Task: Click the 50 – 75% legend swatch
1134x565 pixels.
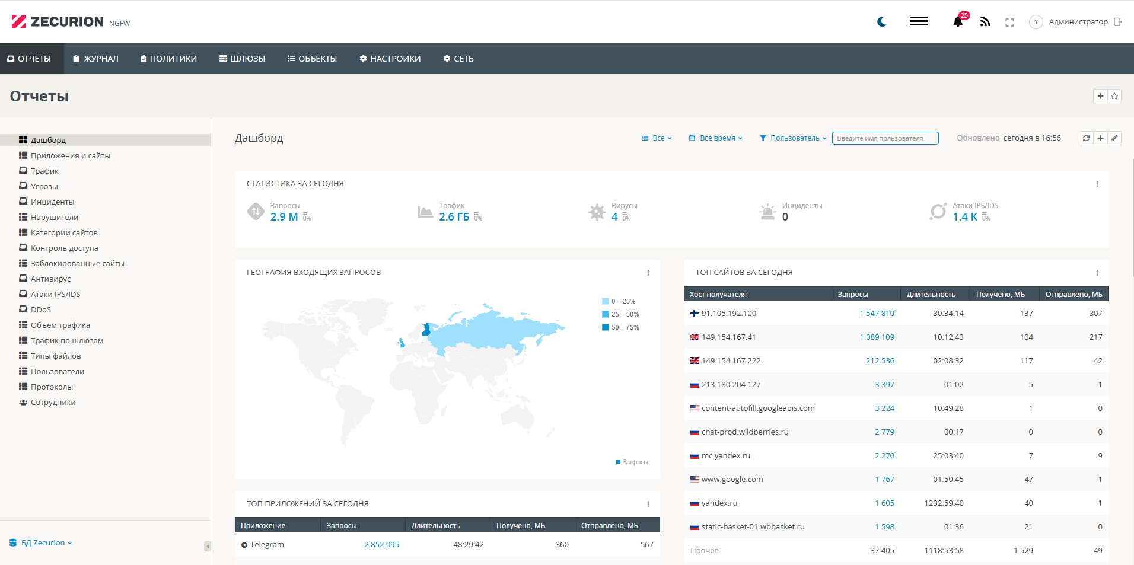Action: [x=605, y=327]
